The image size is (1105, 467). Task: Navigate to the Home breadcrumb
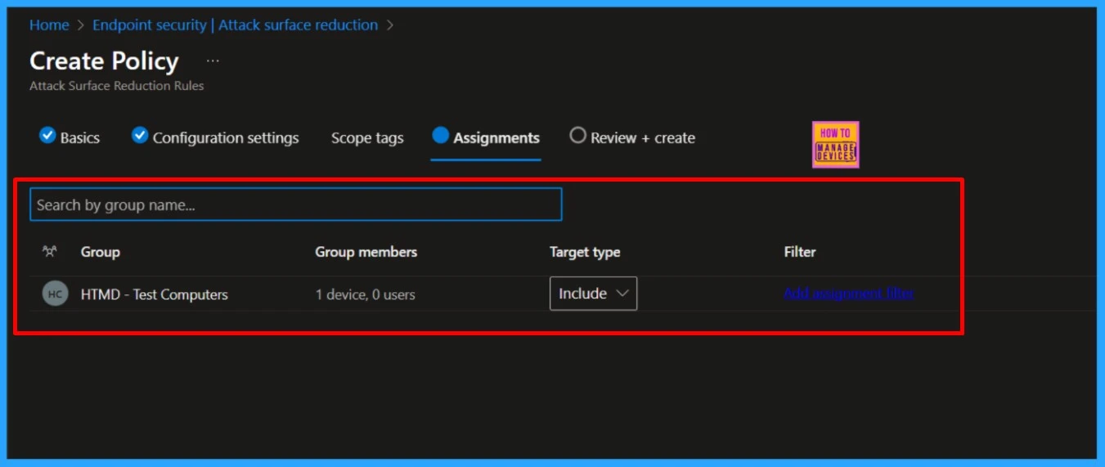click(49, 25)
